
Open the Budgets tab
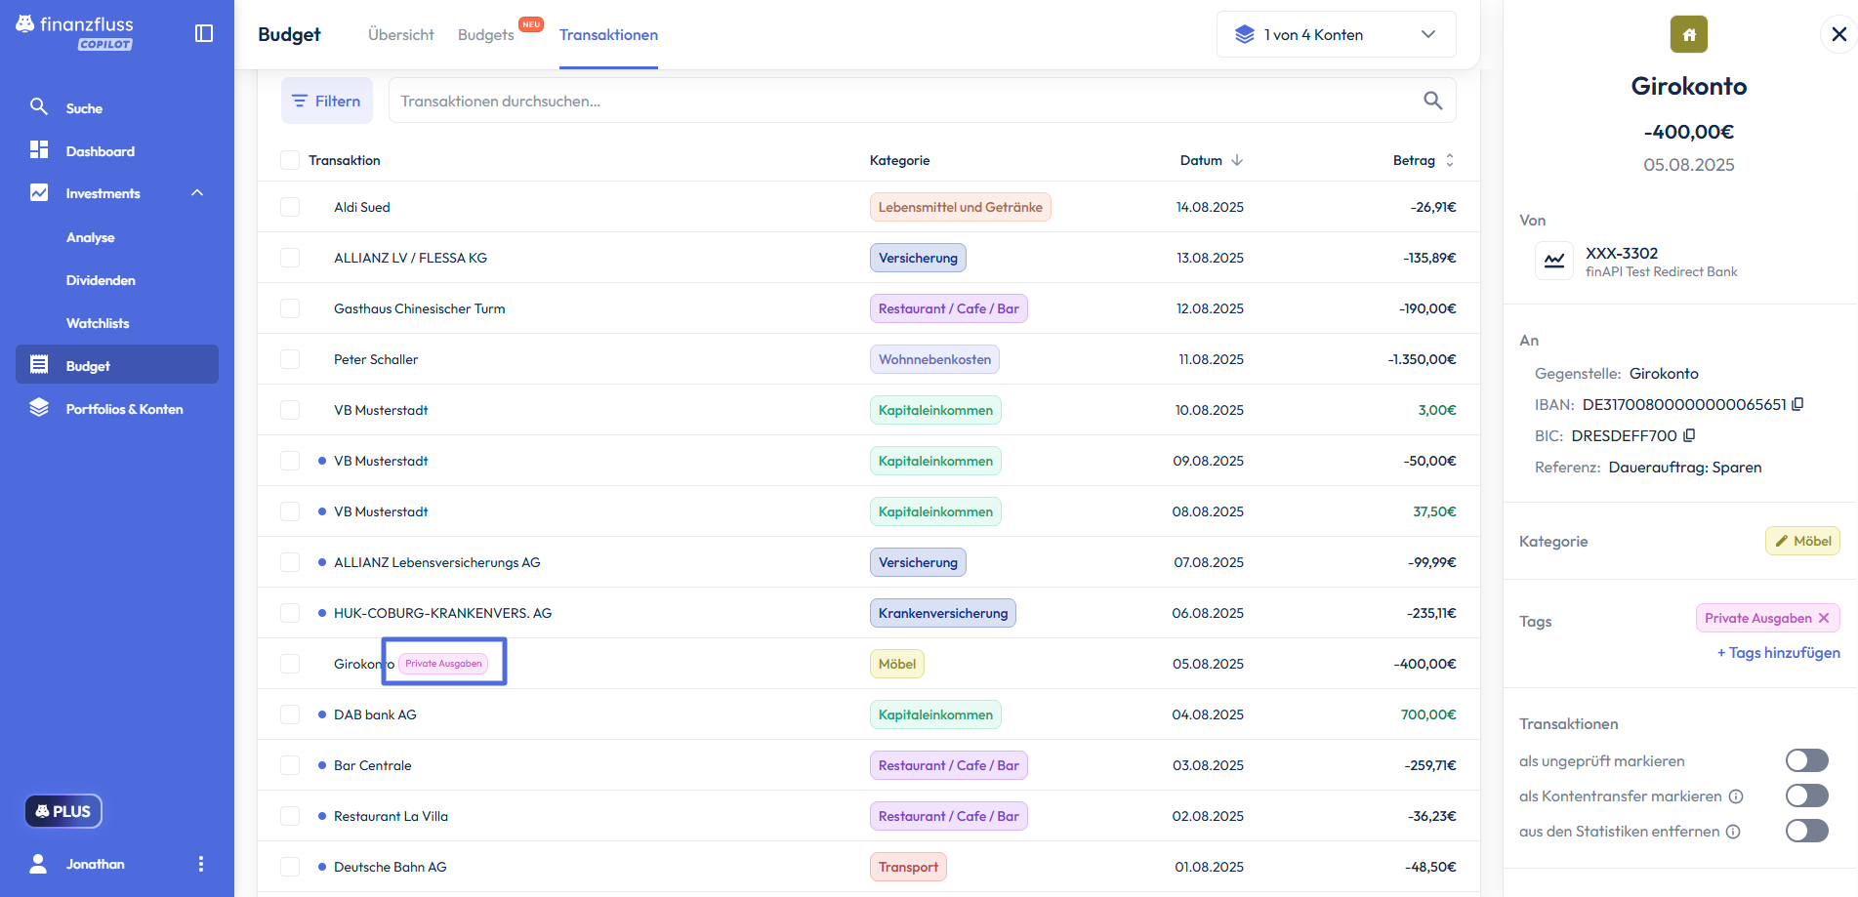pyautogui.click(x=486, y=35)
